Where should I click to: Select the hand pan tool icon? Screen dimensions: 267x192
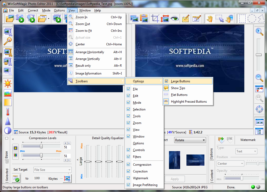click(210, 18)
